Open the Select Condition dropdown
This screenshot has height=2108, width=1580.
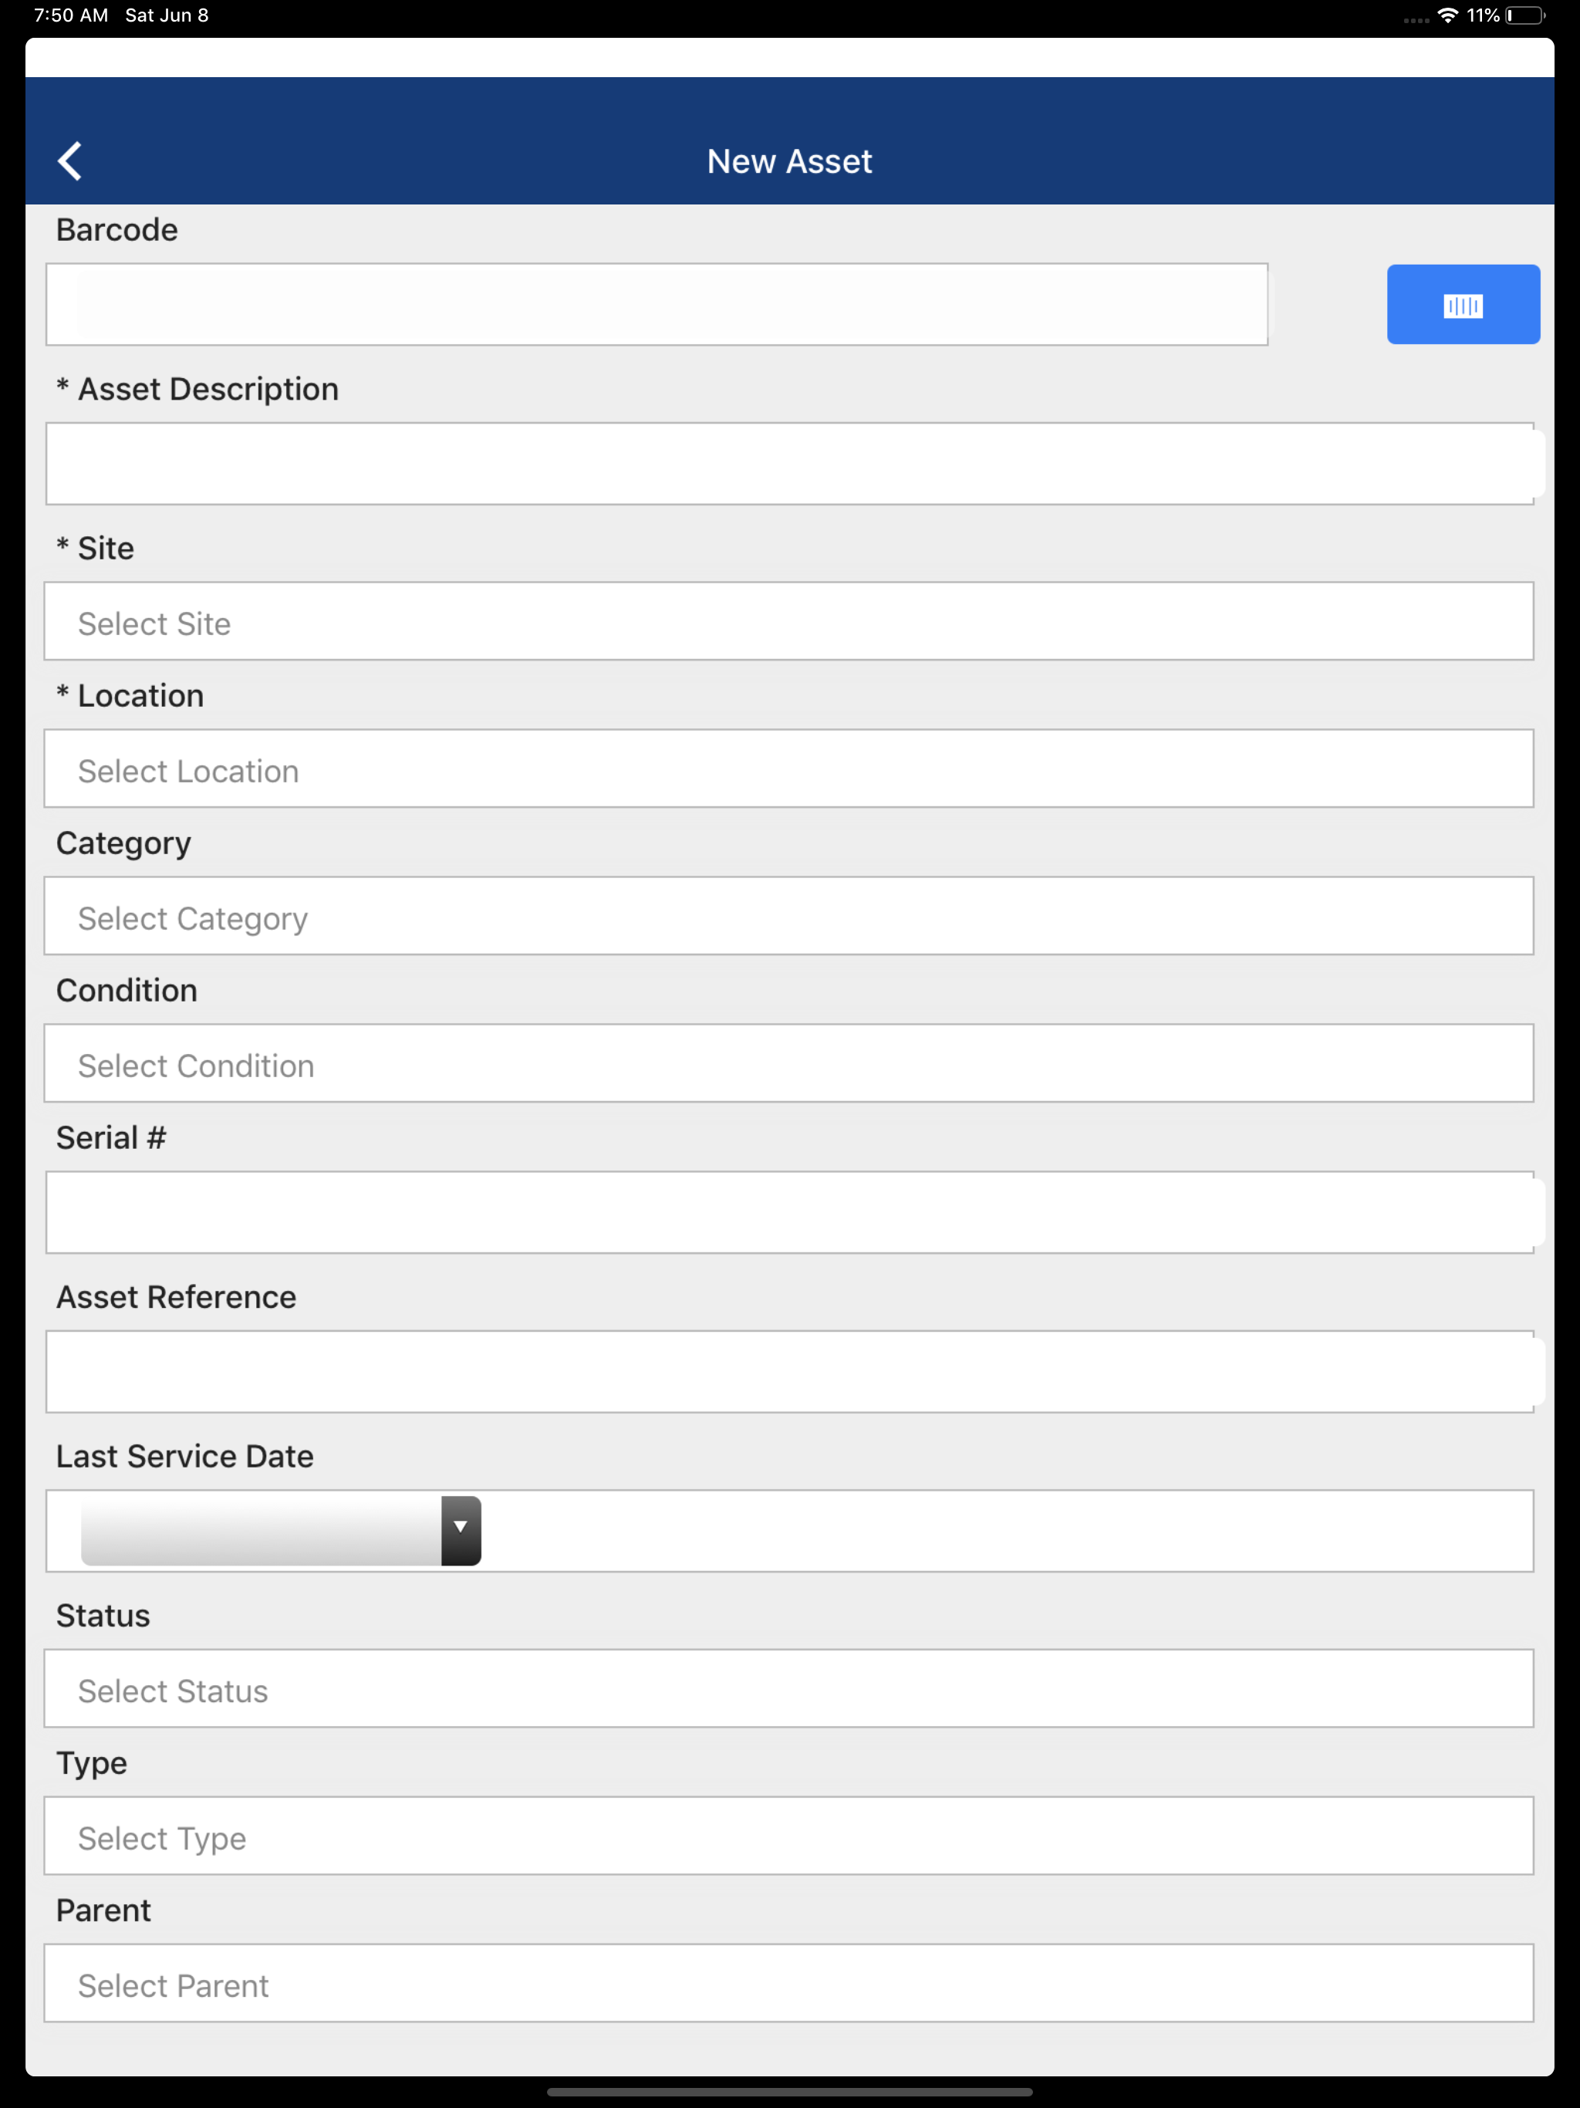coord(789,1063)
